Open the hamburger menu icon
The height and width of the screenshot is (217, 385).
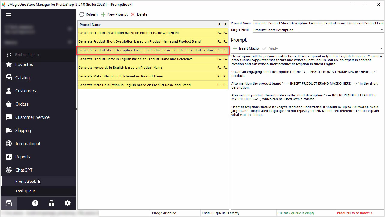pyautogui.click(x=9, y=15)
